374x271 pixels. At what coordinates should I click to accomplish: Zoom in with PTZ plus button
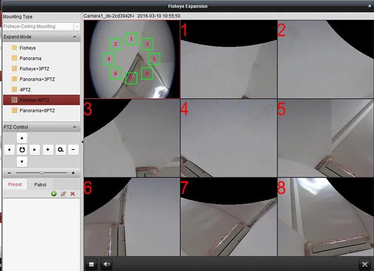click(x=48, y=150)
